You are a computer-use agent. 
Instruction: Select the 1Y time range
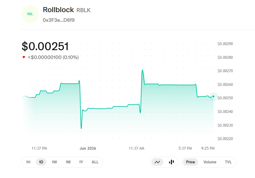point(81,162)
